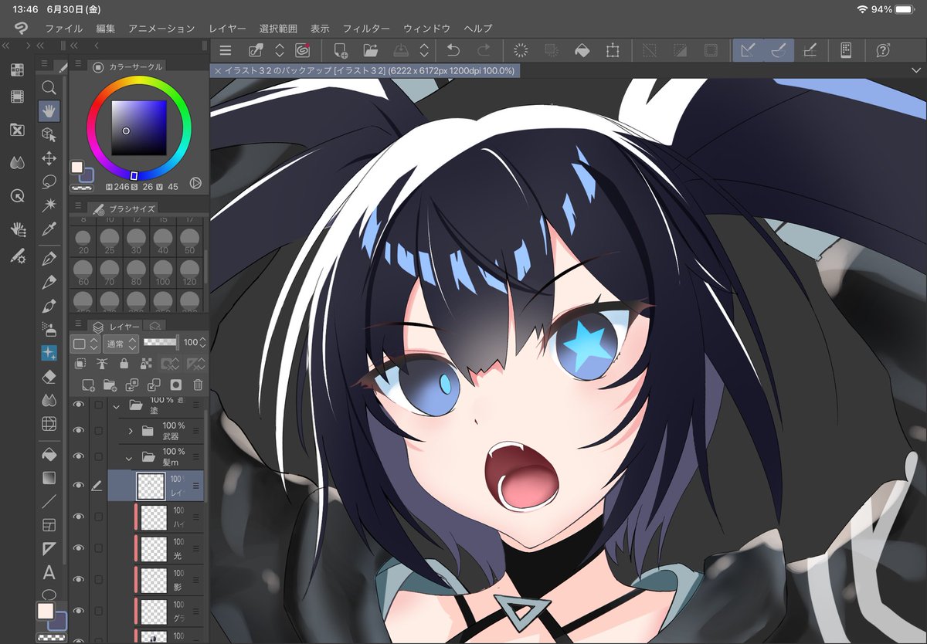This screenshot has height=644, width=927.
Task: Select the Ruler triangle tool
Action: click(x=49, y=549)
